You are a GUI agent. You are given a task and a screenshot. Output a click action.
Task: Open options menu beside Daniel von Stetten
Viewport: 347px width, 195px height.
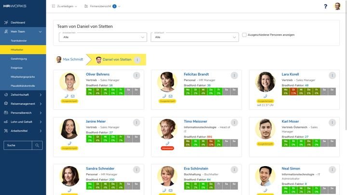click(x=137, y=60)
